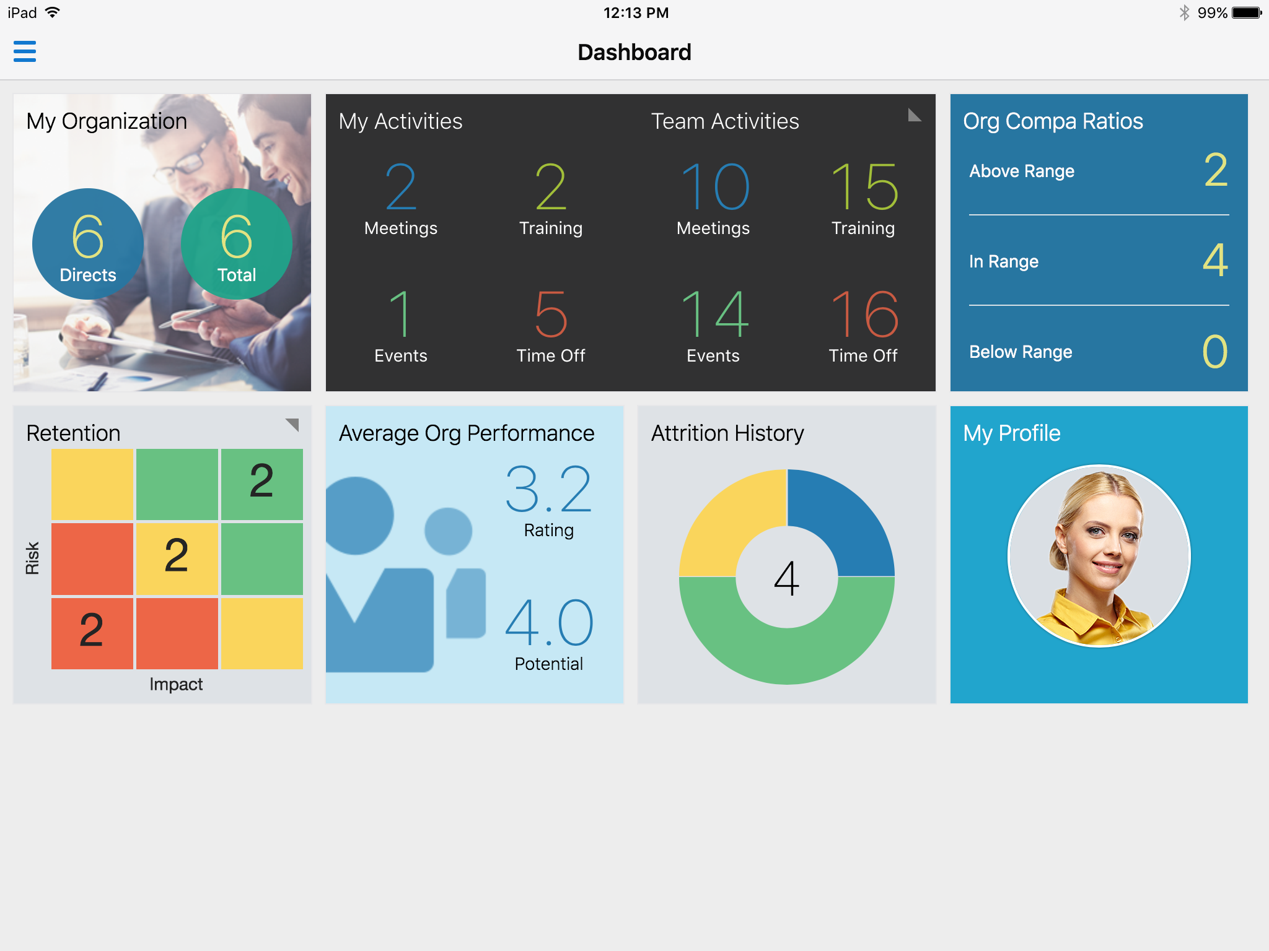Tap the Directs circle badge

click(x=88, y=244)
